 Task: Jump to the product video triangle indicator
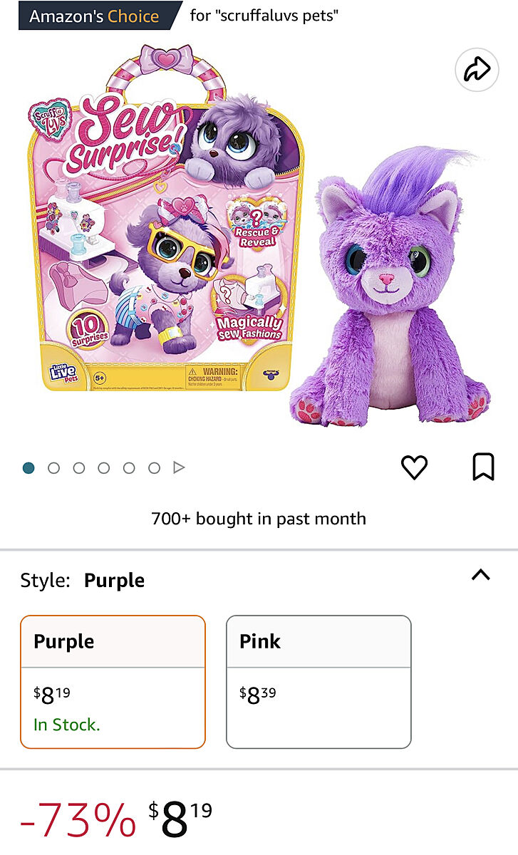point(179,468)
